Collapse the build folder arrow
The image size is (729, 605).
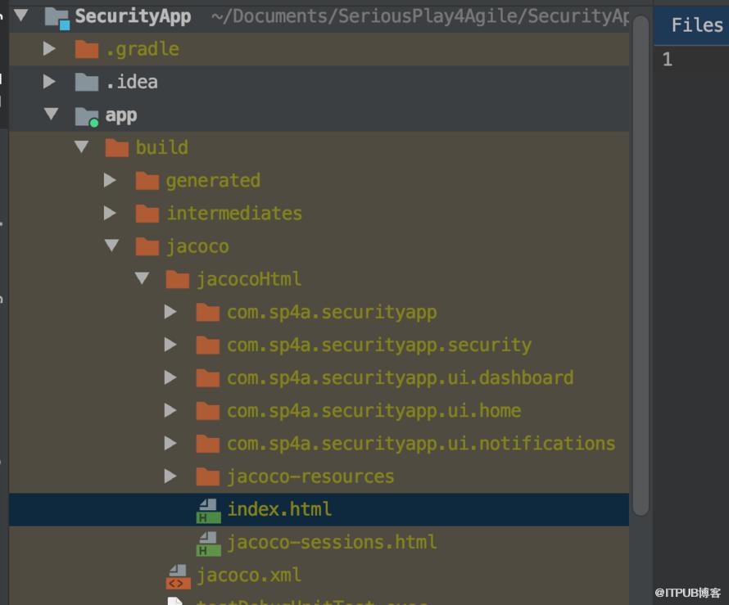pyautogui.click(x=81, y=147)
